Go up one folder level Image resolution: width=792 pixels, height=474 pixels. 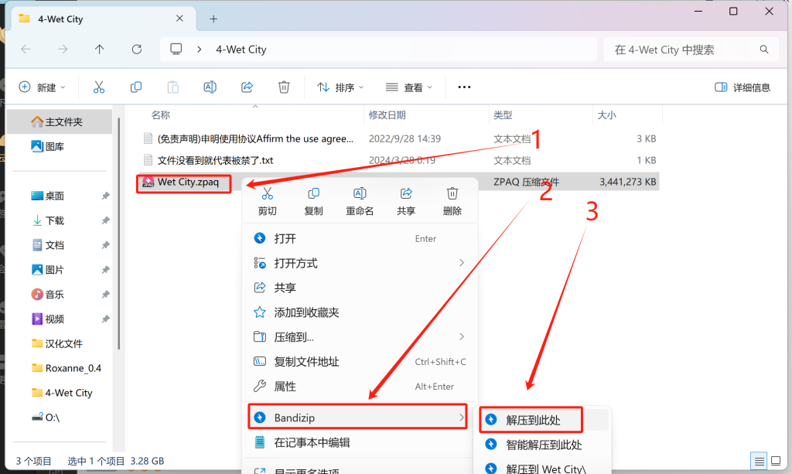coord(99,49)
